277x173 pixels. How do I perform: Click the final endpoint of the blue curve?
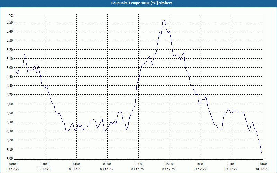point(261,152)
